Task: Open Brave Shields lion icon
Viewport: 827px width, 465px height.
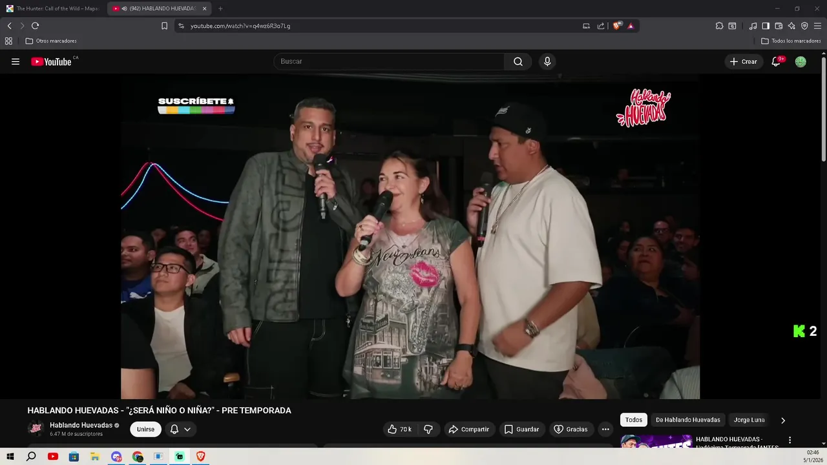Action: click(x=618, y=26)
